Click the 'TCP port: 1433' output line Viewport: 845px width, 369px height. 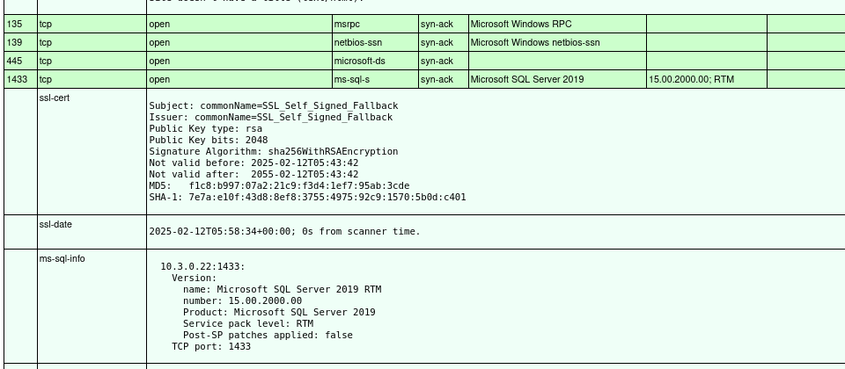click(x=211, y=346)
